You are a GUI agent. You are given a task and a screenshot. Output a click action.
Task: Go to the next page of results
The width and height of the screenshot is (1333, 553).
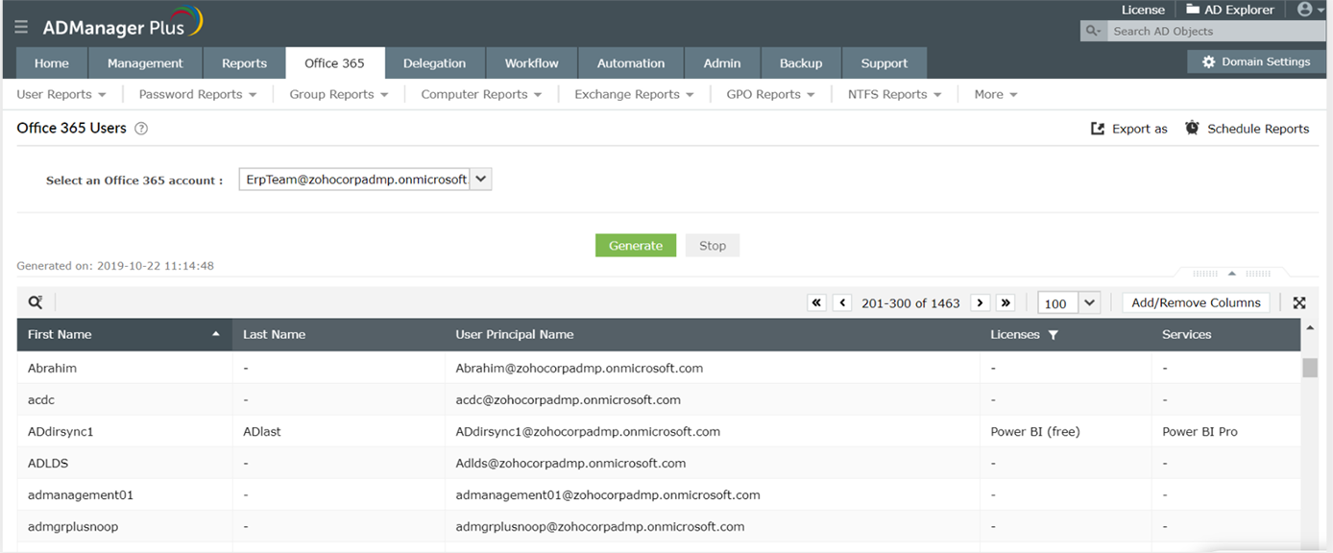[x=980, y=302]
